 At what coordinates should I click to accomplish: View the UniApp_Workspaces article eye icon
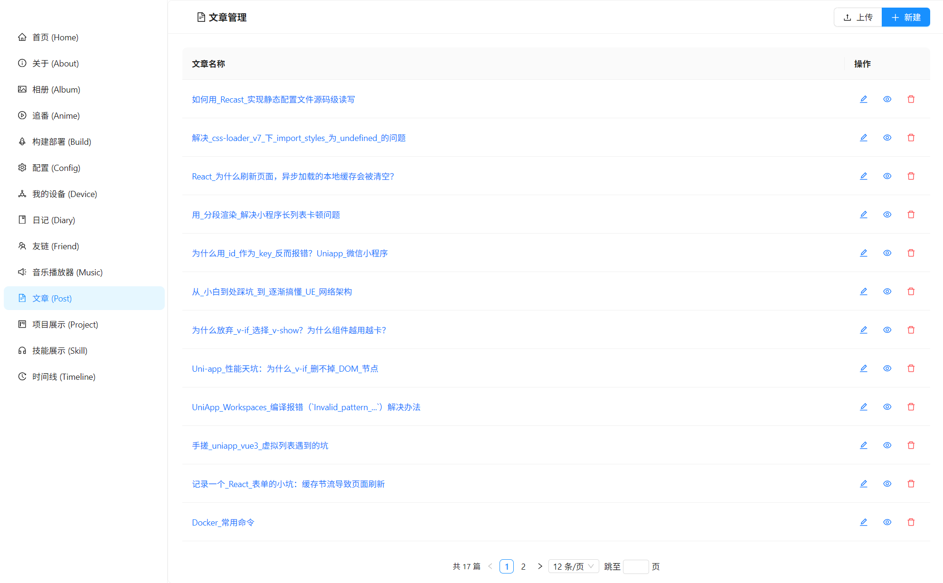887,407
